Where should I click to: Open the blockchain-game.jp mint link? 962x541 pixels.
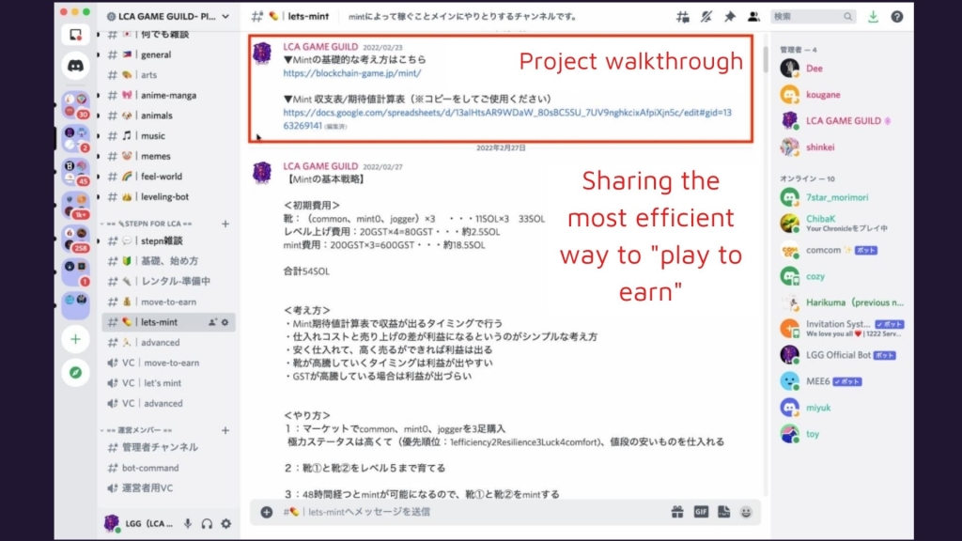[352, 72]
